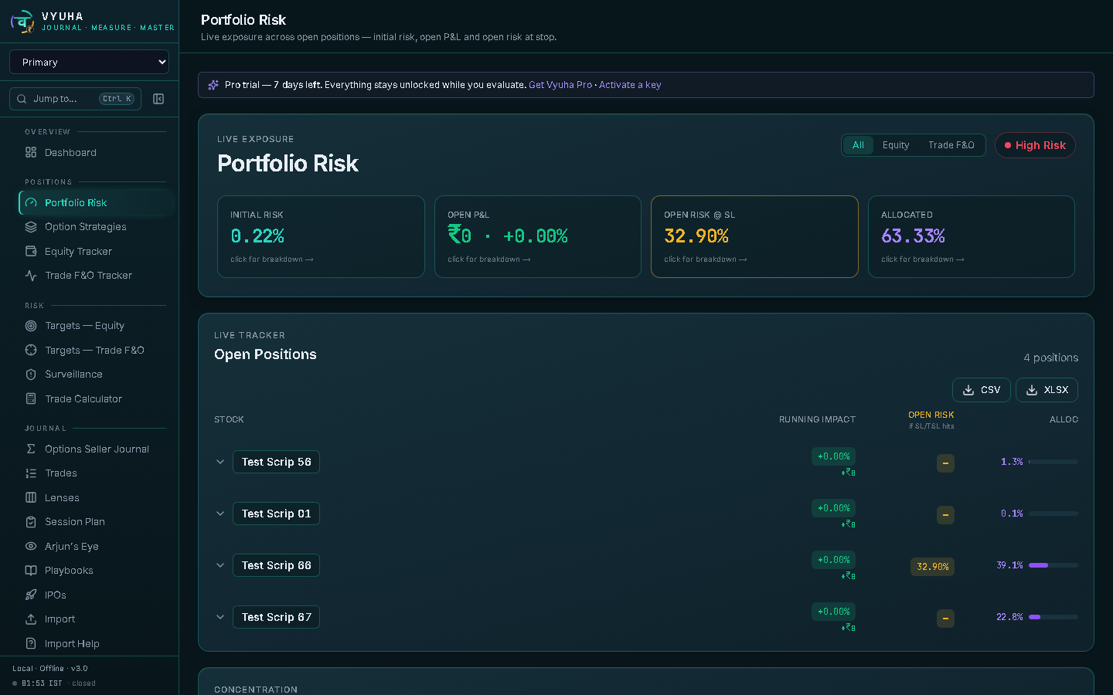1113x695 pixels.
Task: Click the Test Scrip 67 allocation bar
Action: pyautogui.click(x=1053, y=617)
